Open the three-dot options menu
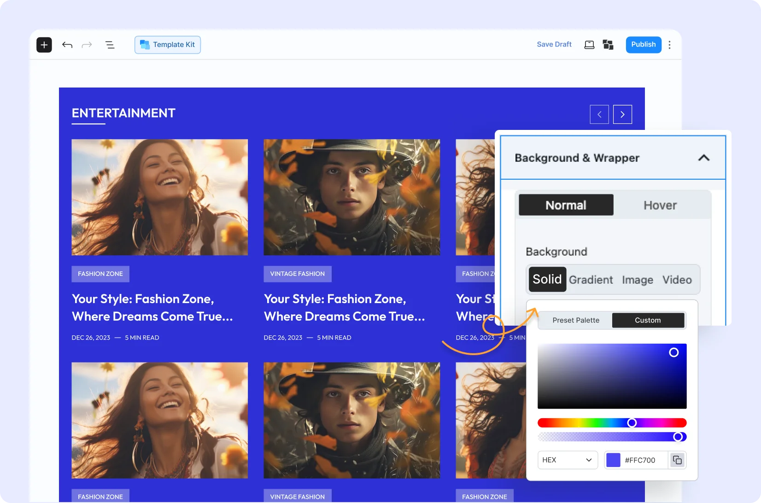The height and width of the screenshot is (503, 761). 669,45
